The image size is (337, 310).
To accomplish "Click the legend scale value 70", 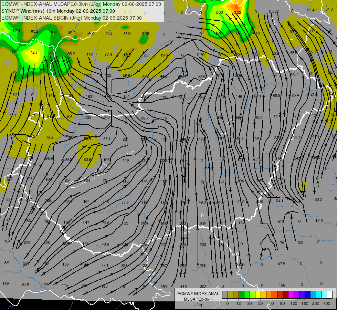I will (x=272, y=303).
